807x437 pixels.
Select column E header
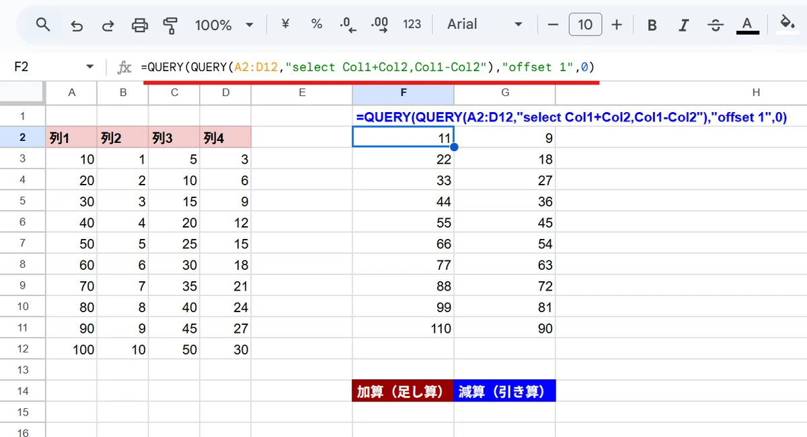(x=302, y=93)
